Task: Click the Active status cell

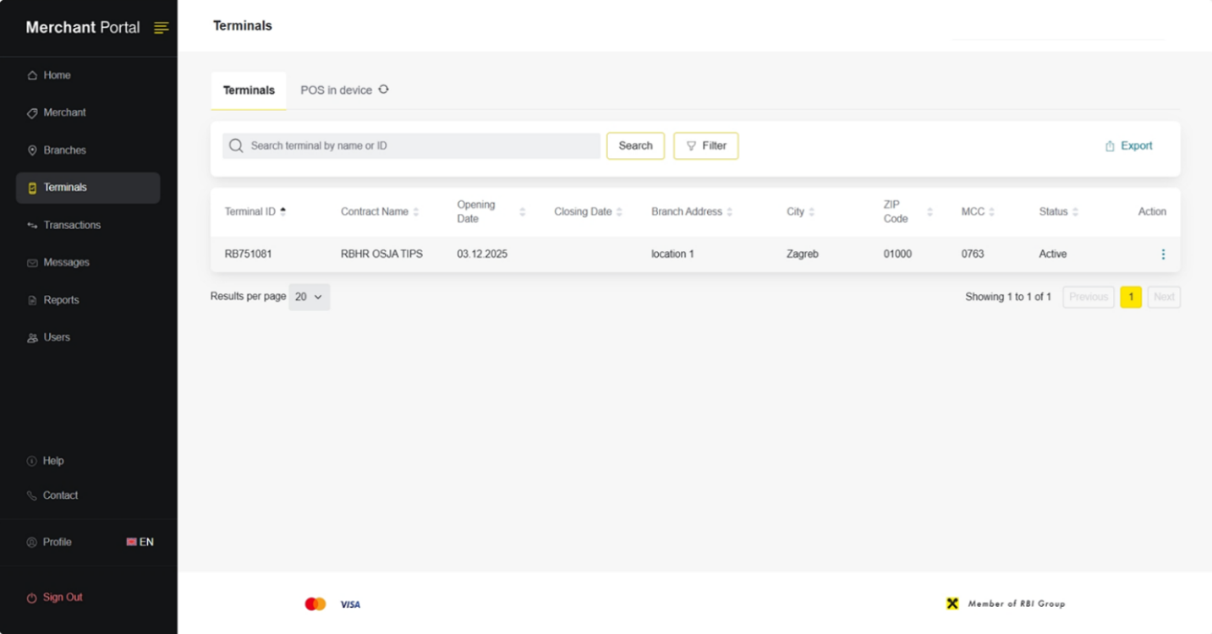Action: click(1053, 254)
